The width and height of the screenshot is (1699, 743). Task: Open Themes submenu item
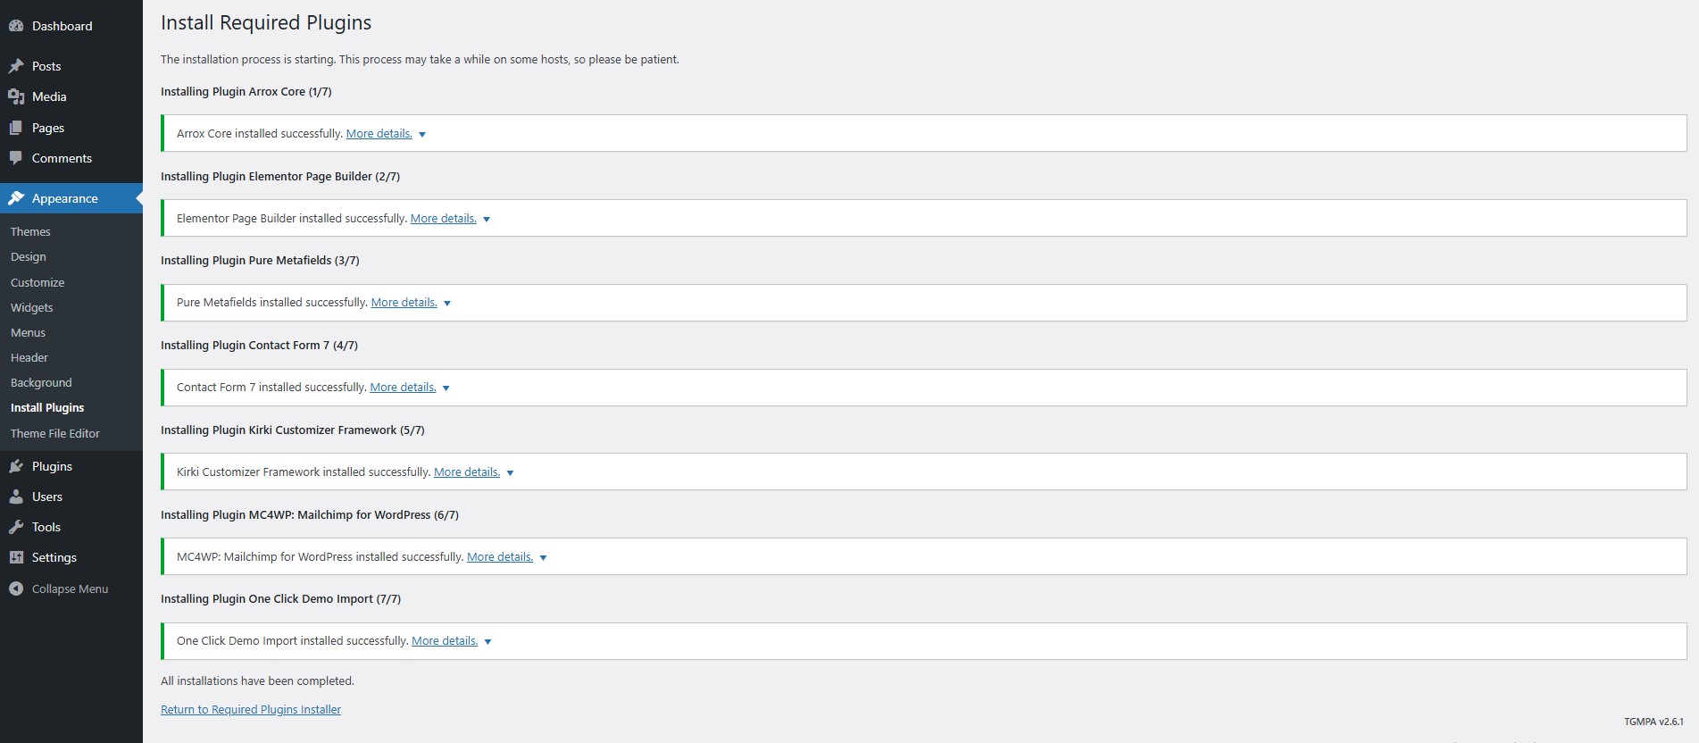(x=30, y=231)
